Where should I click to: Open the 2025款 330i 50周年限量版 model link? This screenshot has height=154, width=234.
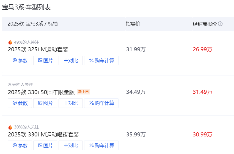tap(41, 92)
